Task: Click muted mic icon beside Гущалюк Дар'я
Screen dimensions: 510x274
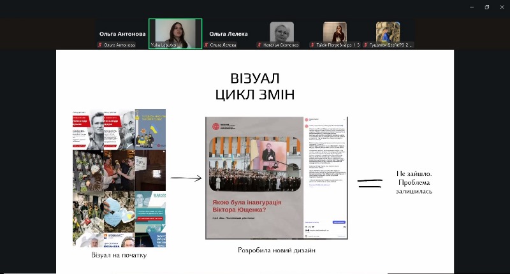Action: [x=365, y=45]
